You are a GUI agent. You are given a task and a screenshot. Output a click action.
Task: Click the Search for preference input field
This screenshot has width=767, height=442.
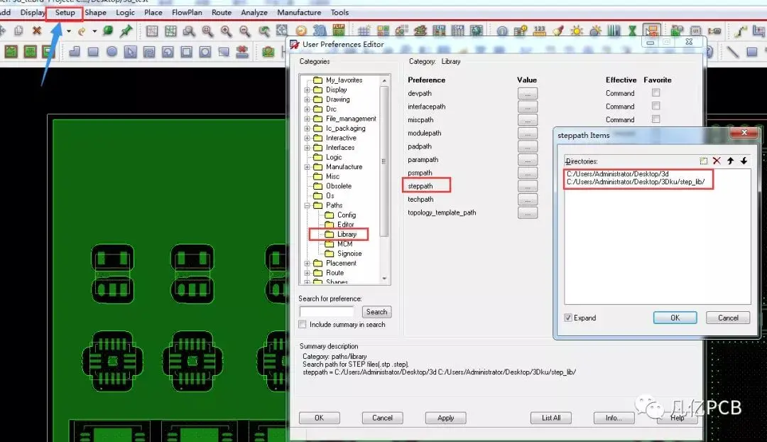click(327, 312)
